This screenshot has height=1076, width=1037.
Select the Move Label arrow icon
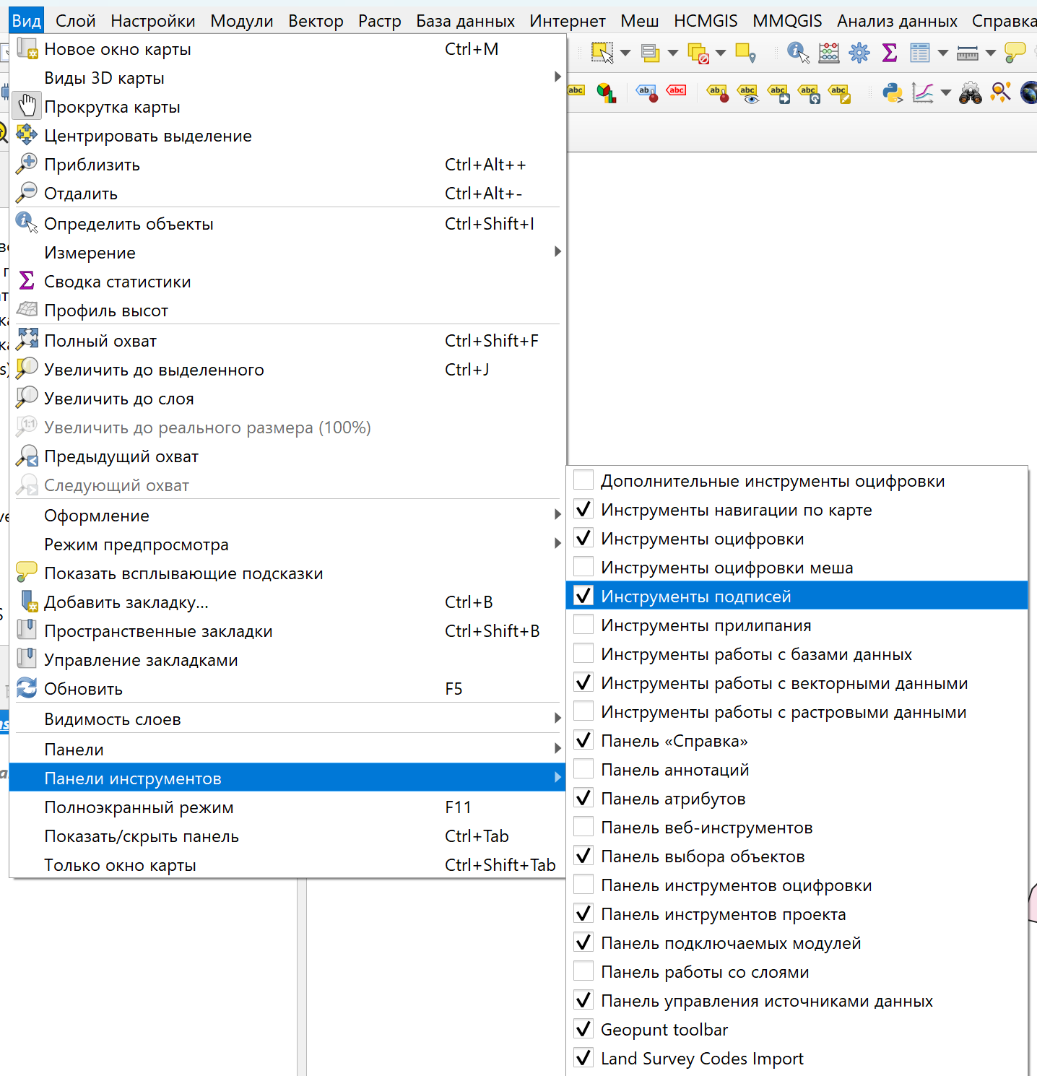(x=778, y=94)
